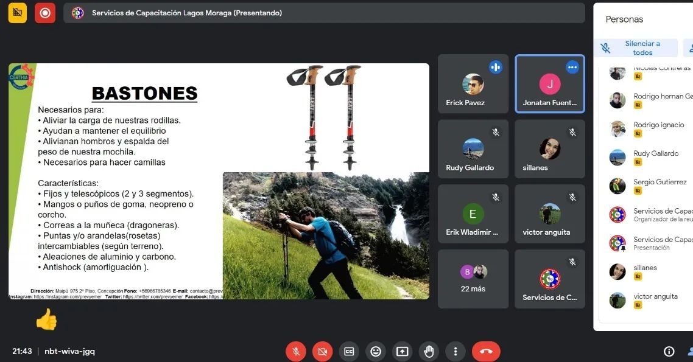Viewport: 693px width, 362px height.
Task: Click the yellow icon at top left
Action: pyautogui.click(x=17, y=13)
